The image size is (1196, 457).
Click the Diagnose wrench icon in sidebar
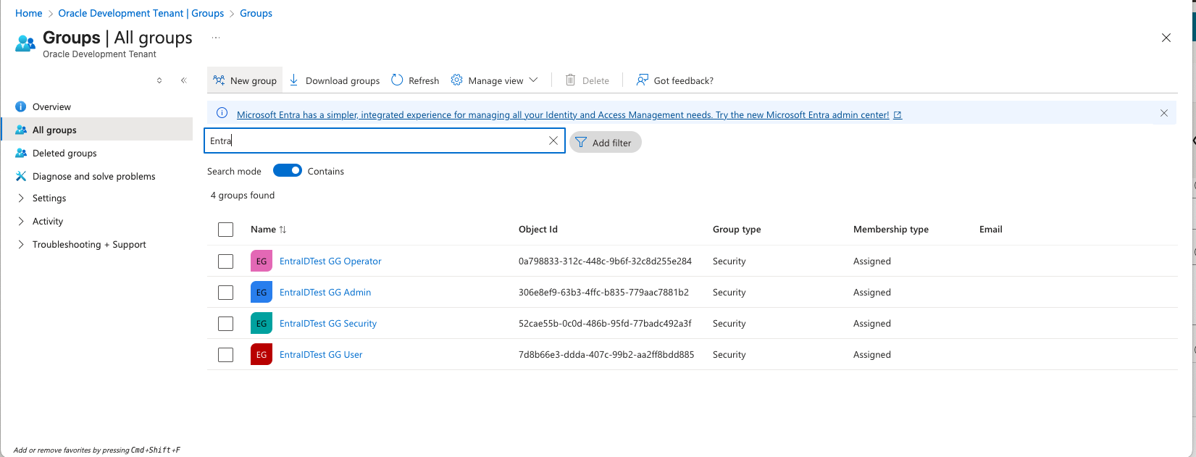tap(21, 176)
